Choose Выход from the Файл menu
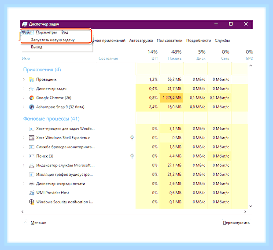 coord(37,47)
